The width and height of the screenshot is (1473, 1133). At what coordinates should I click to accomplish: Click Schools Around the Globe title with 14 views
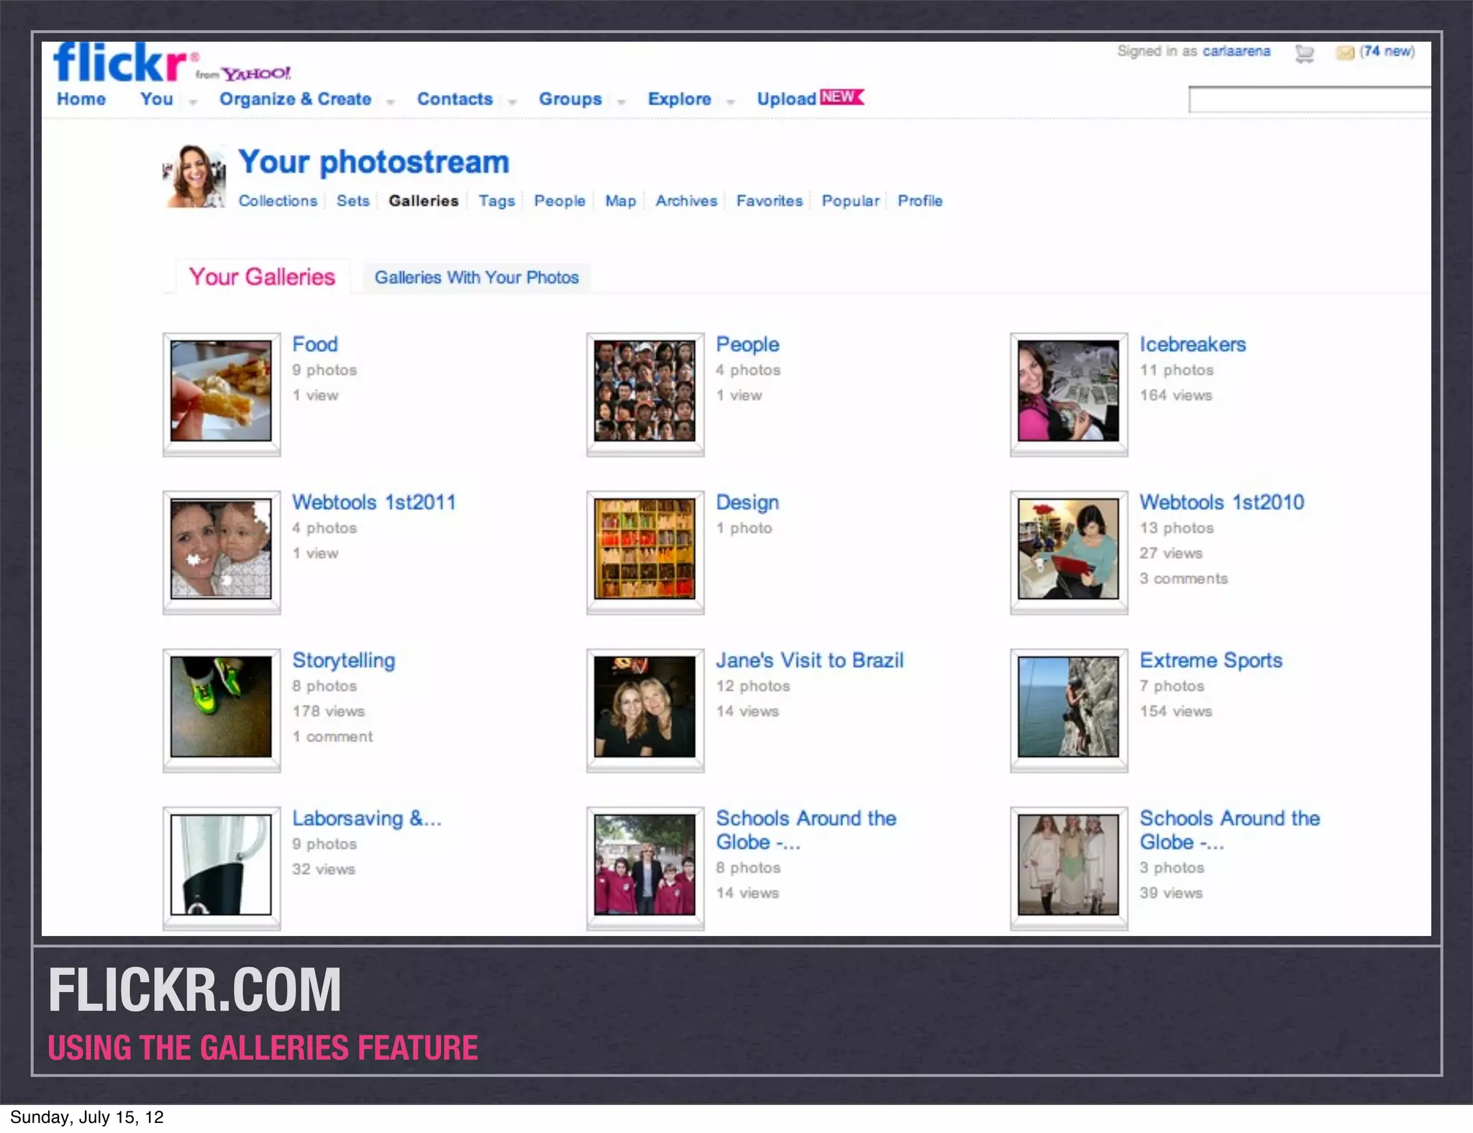pos(806,830)
